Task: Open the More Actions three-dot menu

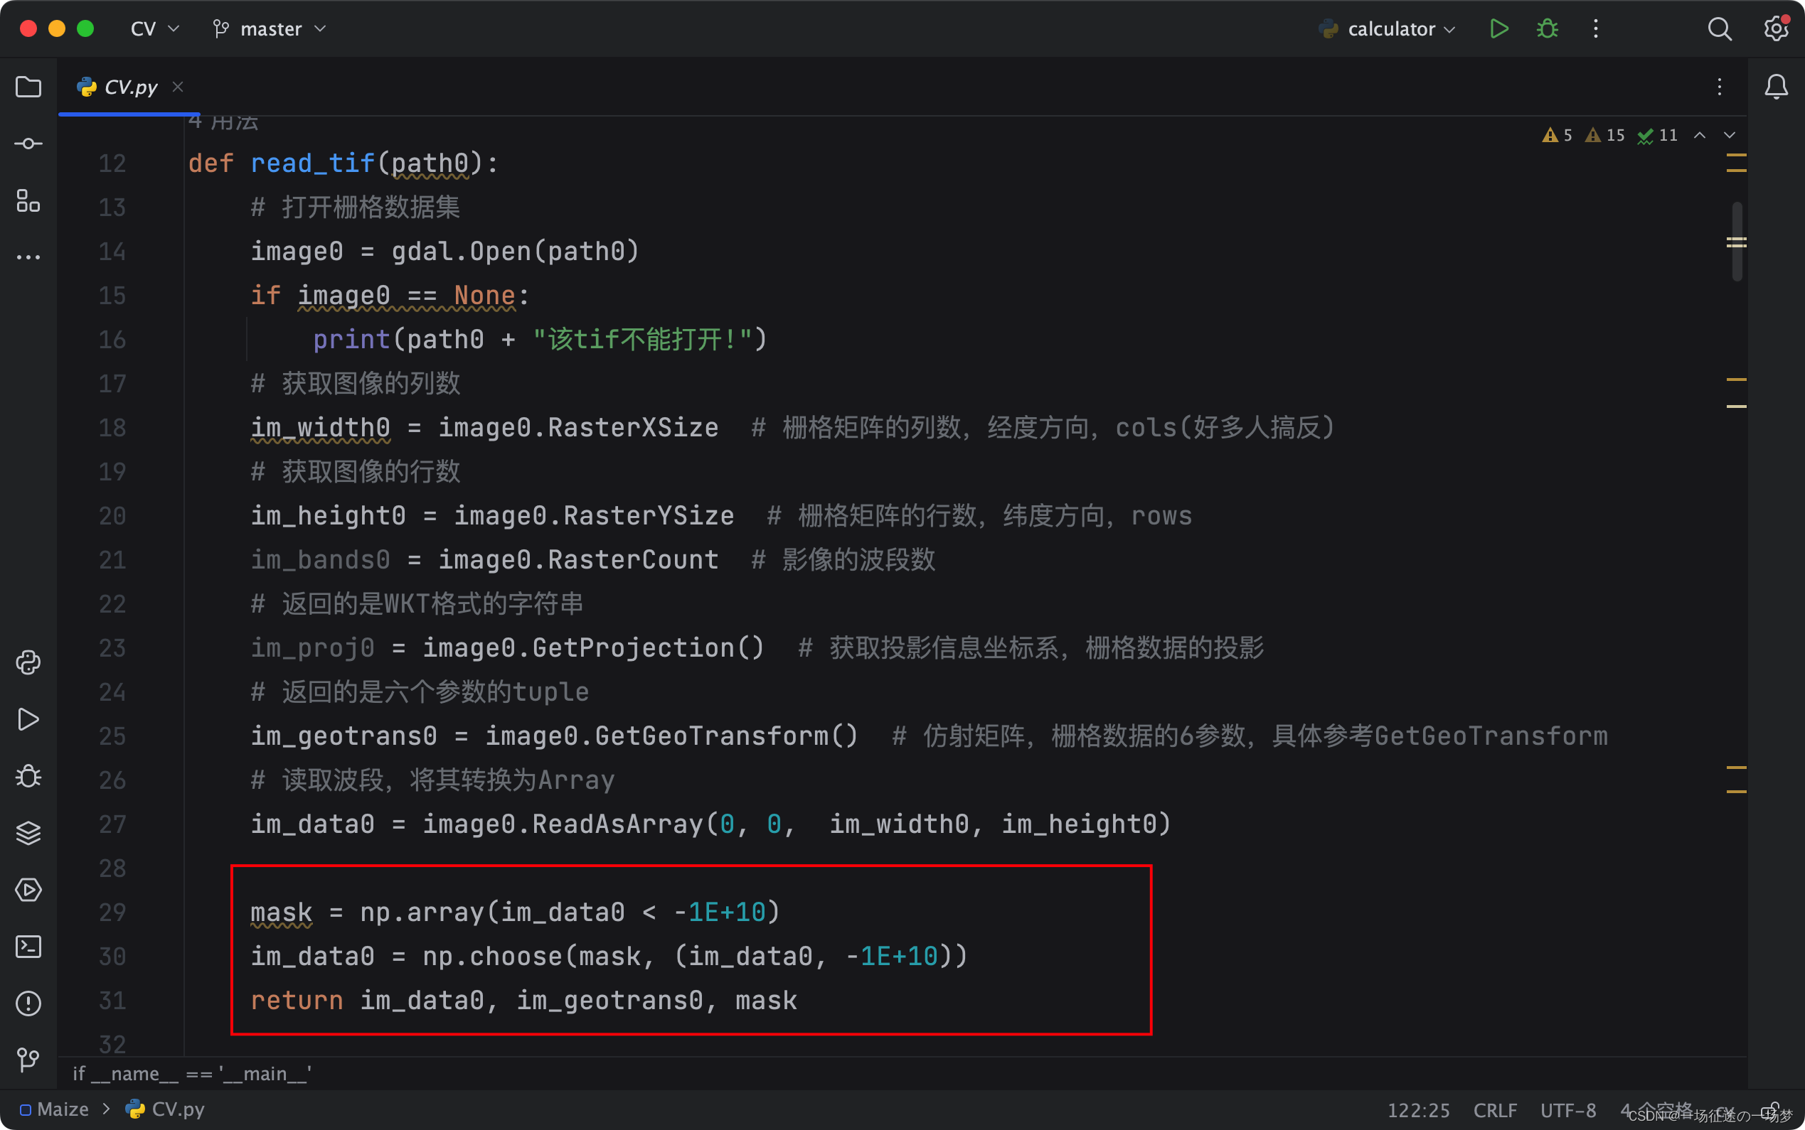Action: 1596,28
